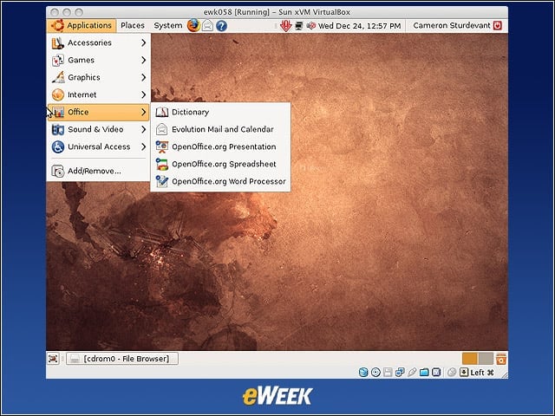Image resolution: width=555 pixels, height=416 pixels.
Task: Click the Show Desktop icon in bottom panel
Action: point(53,359)
